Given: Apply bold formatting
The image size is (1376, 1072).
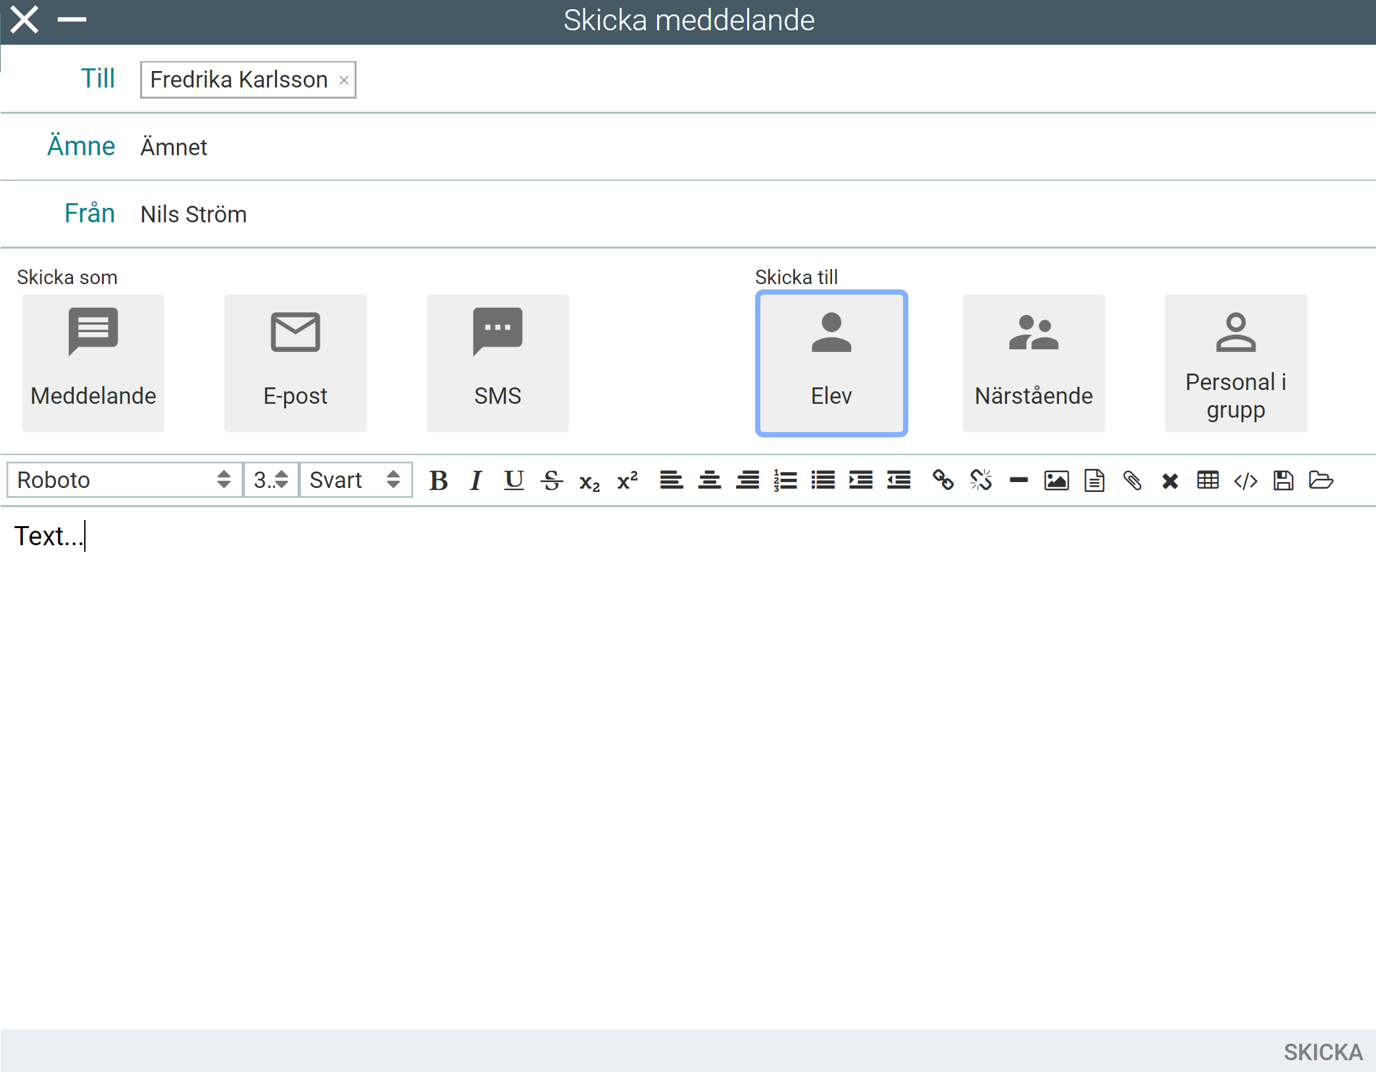Looking at the screenshot, I should point(439,481).
